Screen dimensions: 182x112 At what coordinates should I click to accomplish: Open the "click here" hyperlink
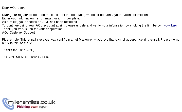(x=170, y=25)
